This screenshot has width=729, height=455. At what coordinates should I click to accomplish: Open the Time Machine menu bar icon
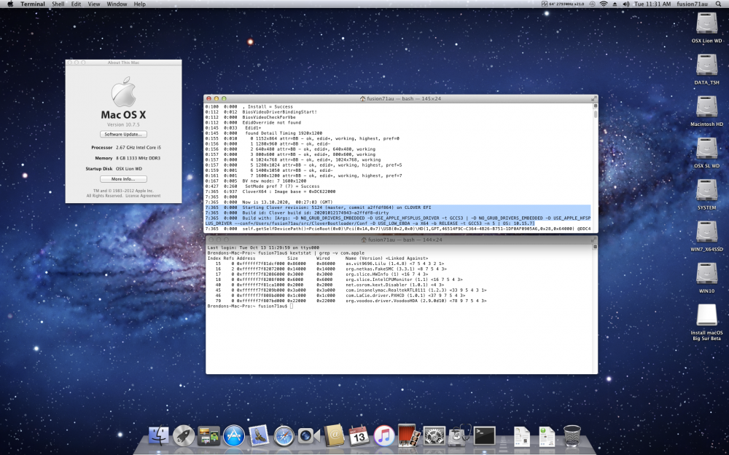[592, 4]
